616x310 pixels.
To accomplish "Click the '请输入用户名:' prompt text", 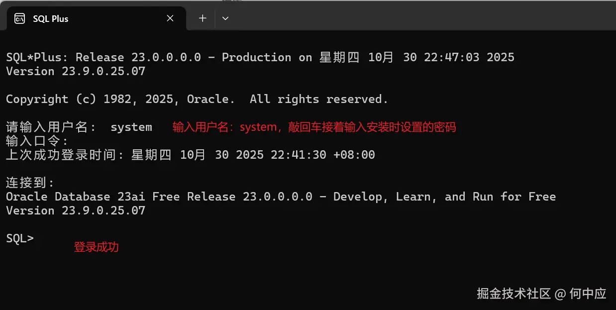I will click(51, 127).
